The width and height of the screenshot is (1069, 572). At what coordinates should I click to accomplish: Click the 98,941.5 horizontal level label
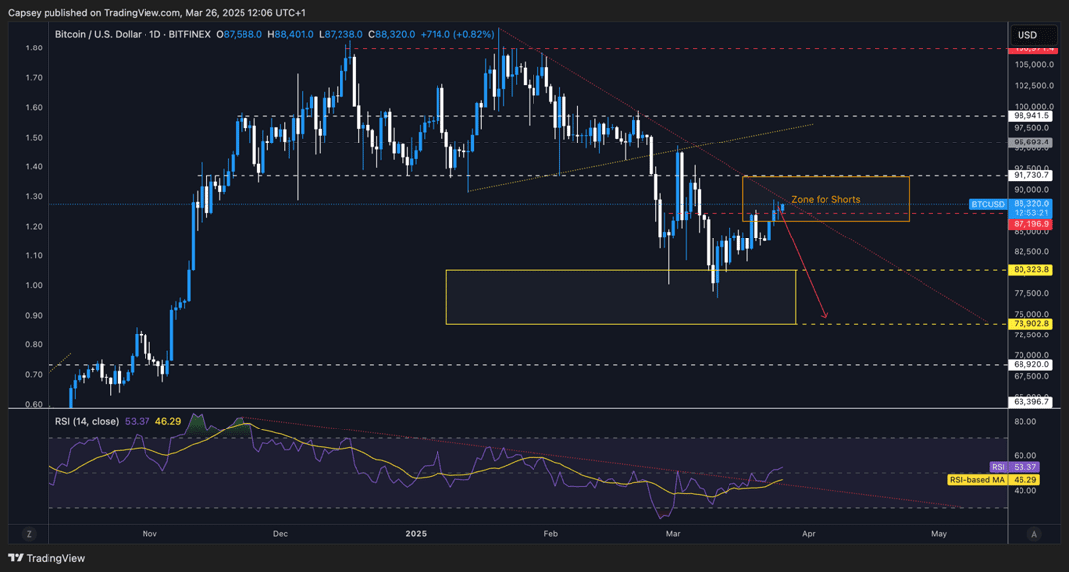pyautogui.click(x=1030, y=117)
